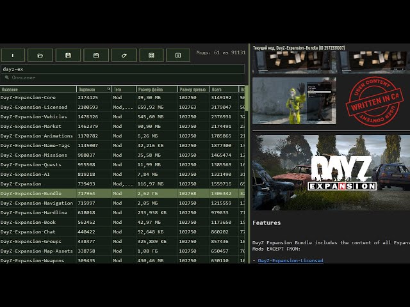Open the Подписки column sort arrow
This screenshot has width=410, height=307.
(x=108, y=90)
